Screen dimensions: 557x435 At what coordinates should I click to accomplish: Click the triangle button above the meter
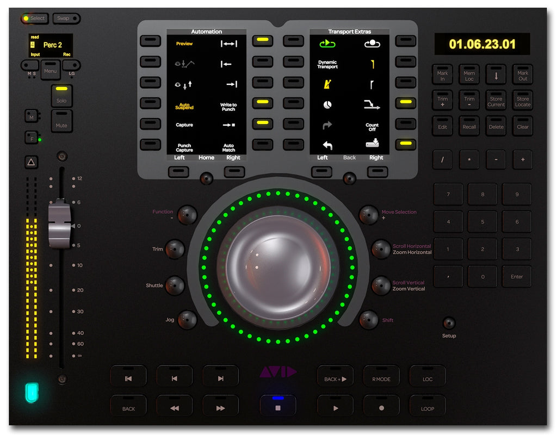31,162
